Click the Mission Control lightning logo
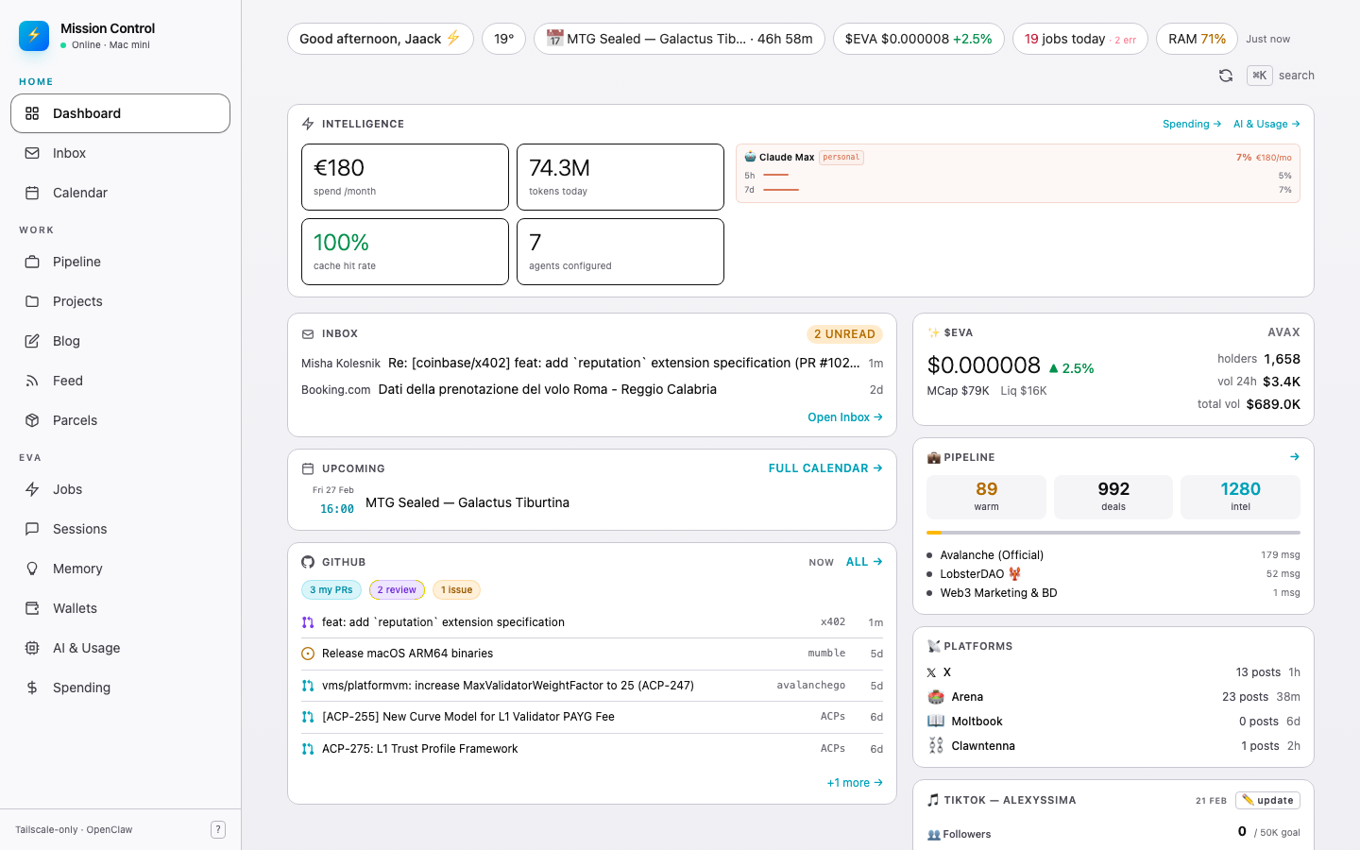This screenshot has width=1360, height=850. (x=34, y=36)
